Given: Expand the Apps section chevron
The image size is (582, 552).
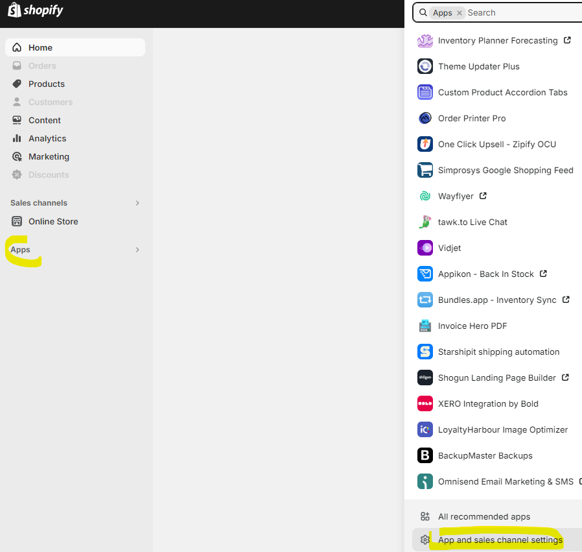Looking at the screenshot, I should tap(137, 249).
